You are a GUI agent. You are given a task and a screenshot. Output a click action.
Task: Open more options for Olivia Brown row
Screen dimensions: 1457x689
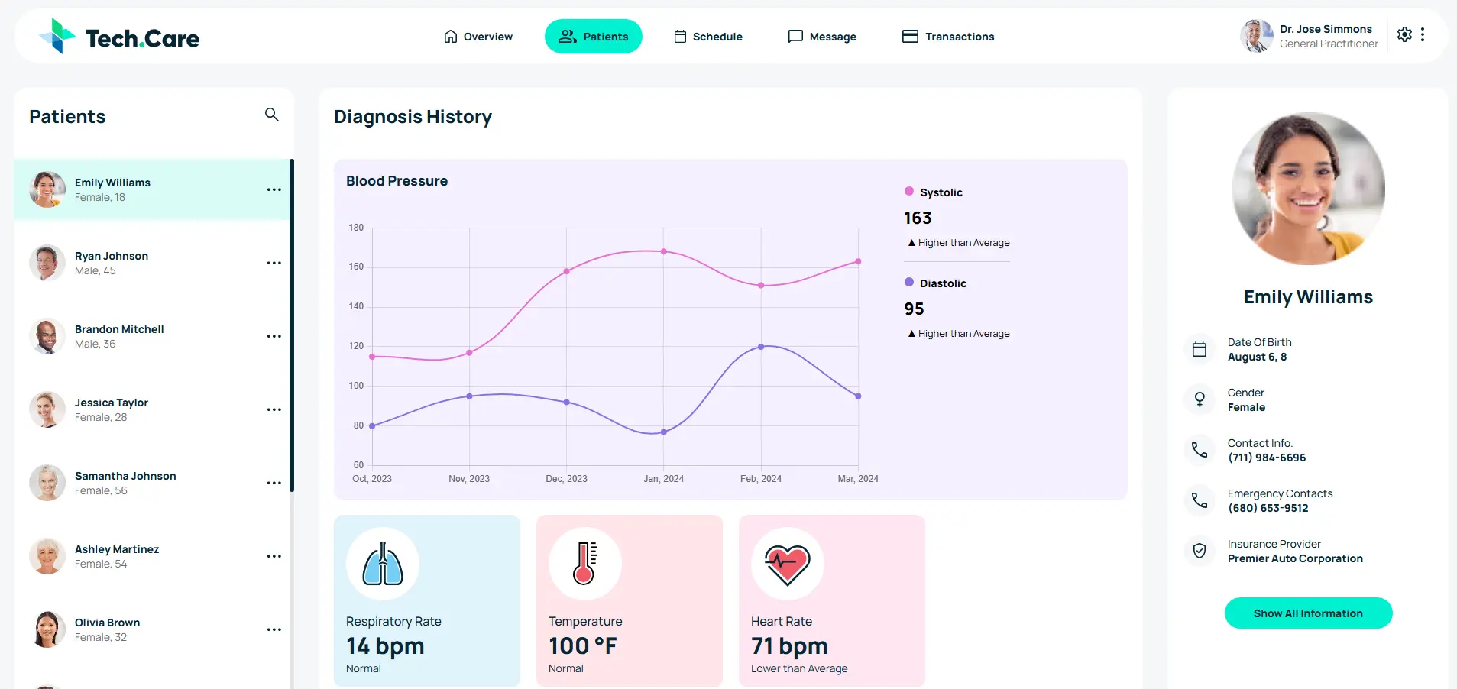click(274, 629)
